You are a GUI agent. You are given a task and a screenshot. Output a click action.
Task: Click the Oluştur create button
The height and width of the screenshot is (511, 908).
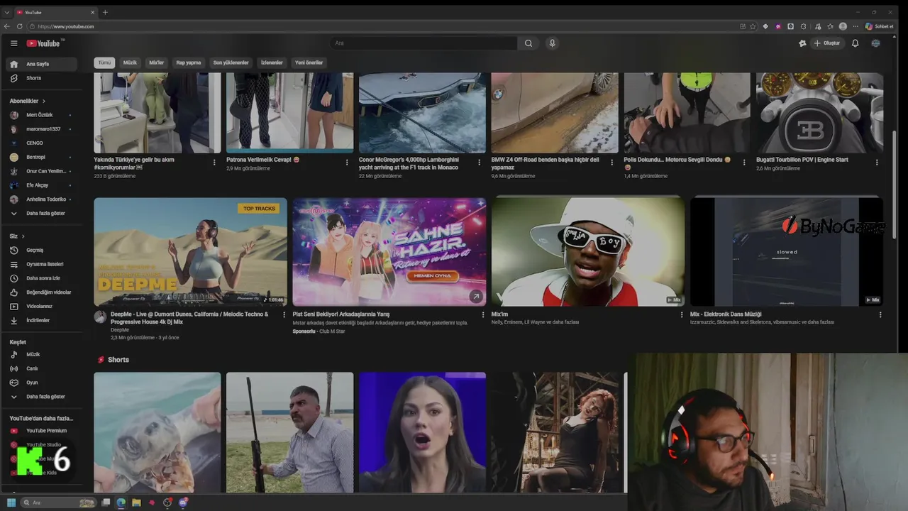[826, 43]
